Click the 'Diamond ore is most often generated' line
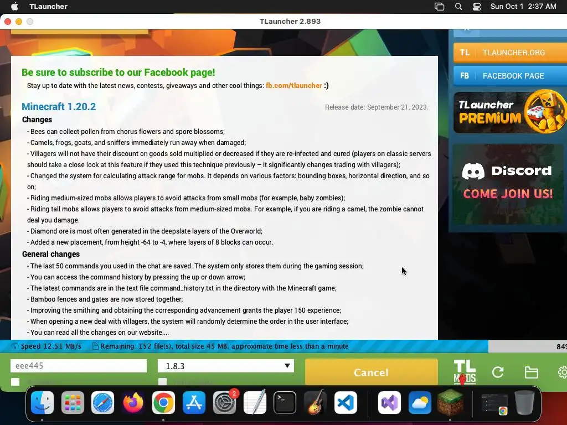Image resolution: width=567 pixels, height=425 pixels. (145, 231)
